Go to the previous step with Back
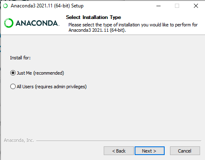This screenshot has width=205, height=160. tap(119, 151)
